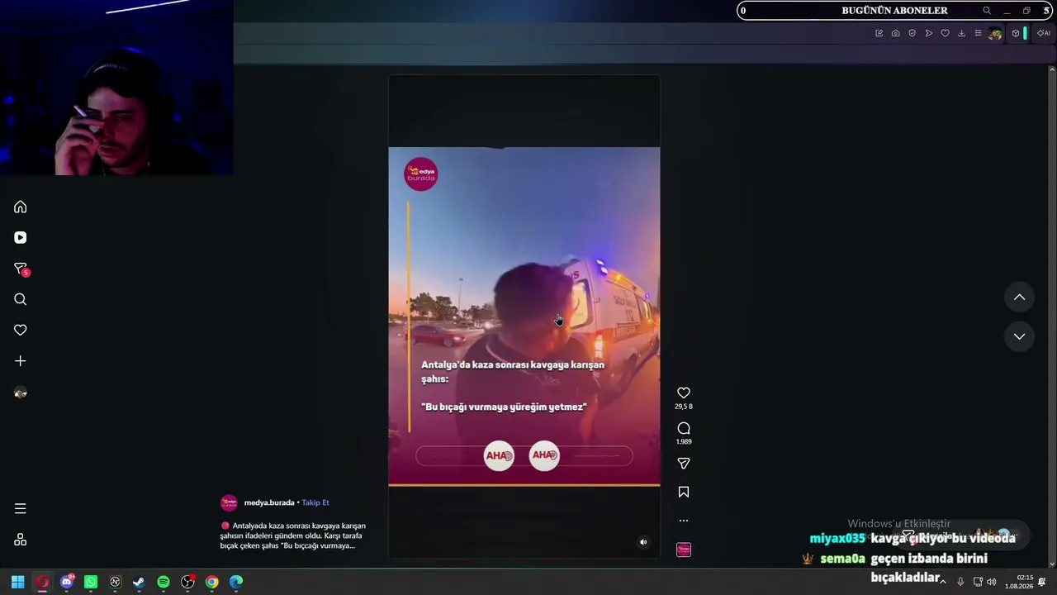Open the clock showing 02:15

coord(1019,582)
